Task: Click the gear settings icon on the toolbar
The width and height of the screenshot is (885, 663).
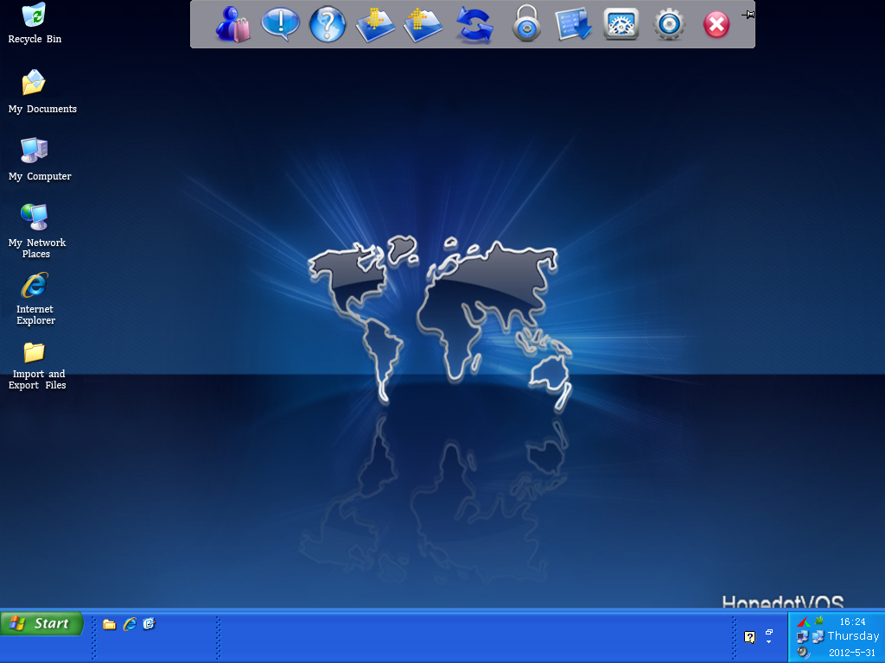Action: coord(668,24)
